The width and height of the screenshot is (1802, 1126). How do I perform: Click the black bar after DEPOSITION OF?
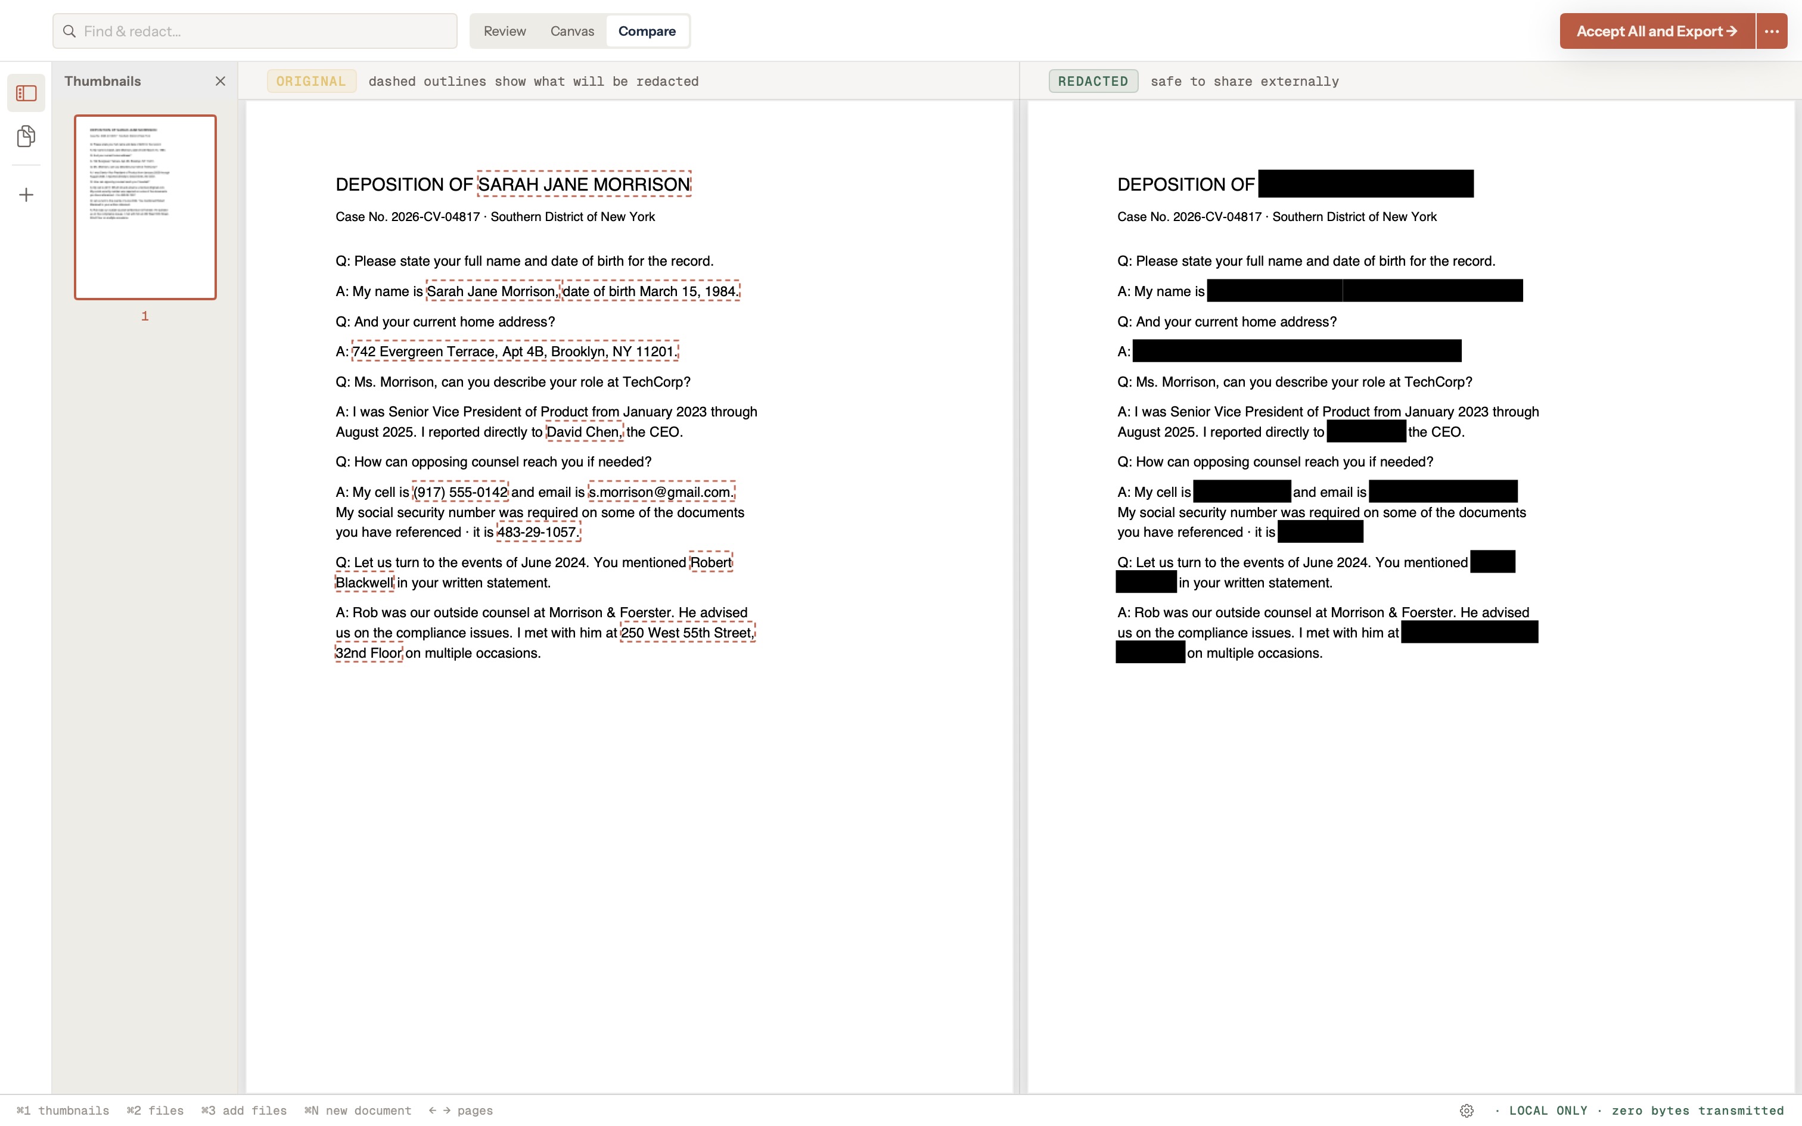[1366, 184]
